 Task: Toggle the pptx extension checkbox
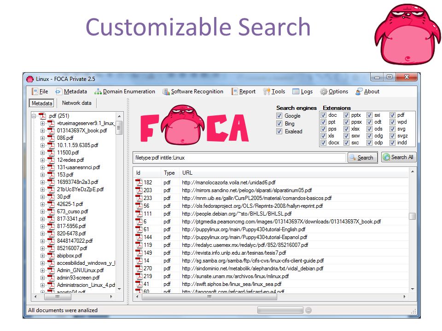point(346,115)
